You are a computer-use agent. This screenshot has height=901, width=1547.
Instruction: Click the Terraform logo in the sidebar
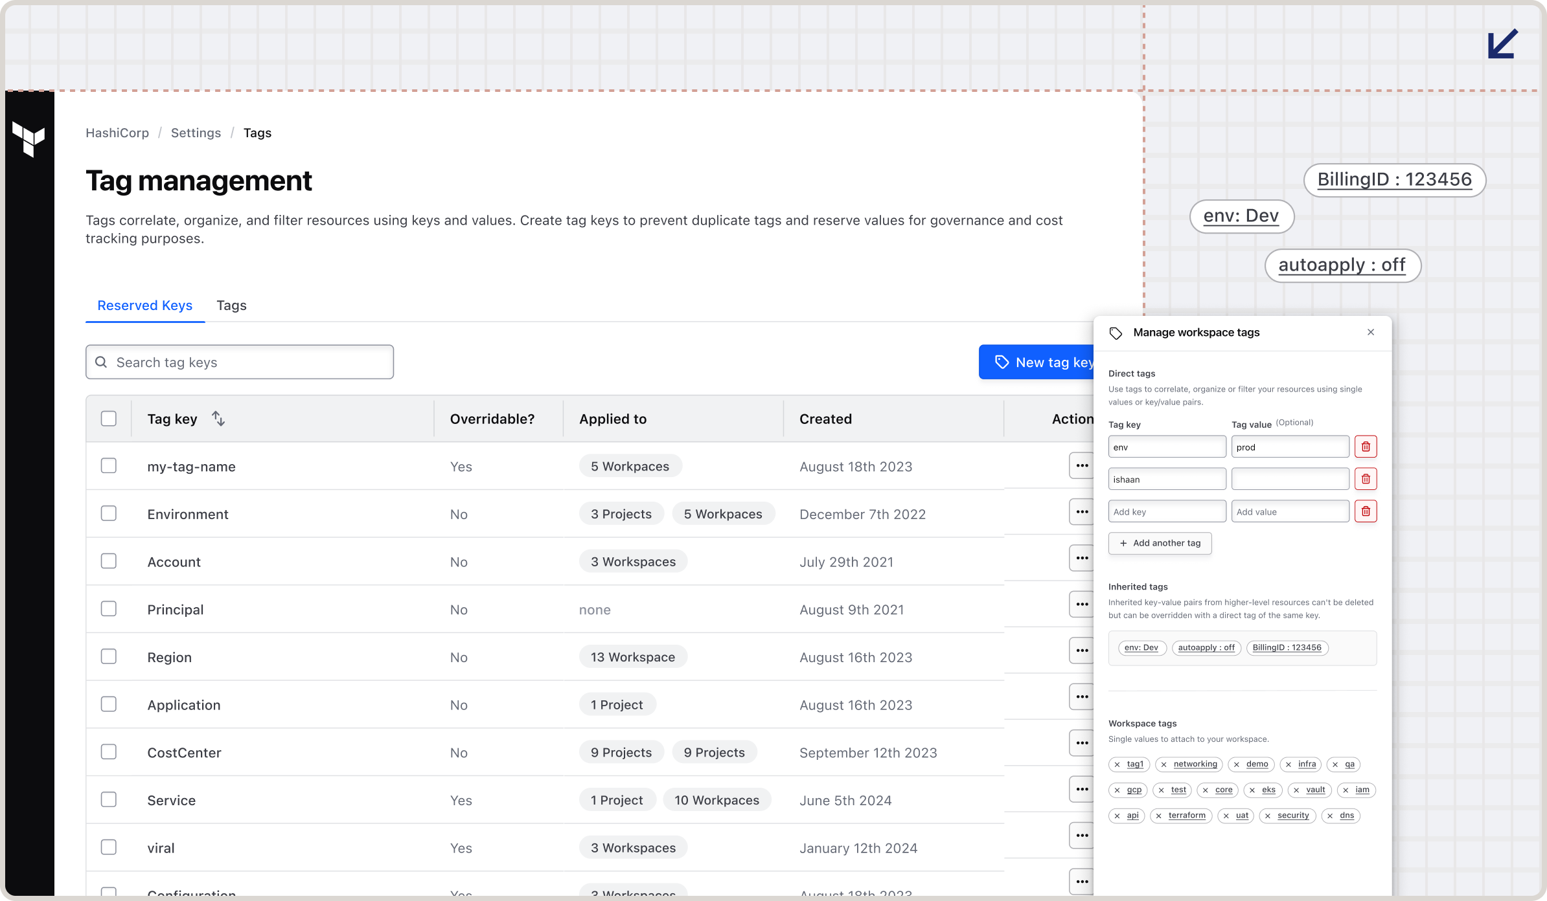pos(29,139)
